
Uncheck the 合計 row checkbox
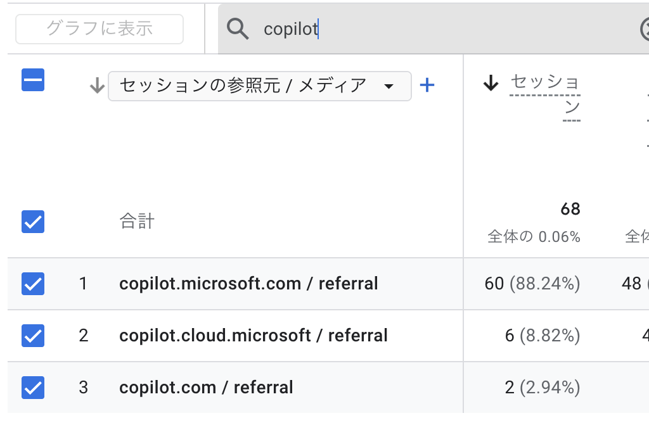[x=33, y=222]
